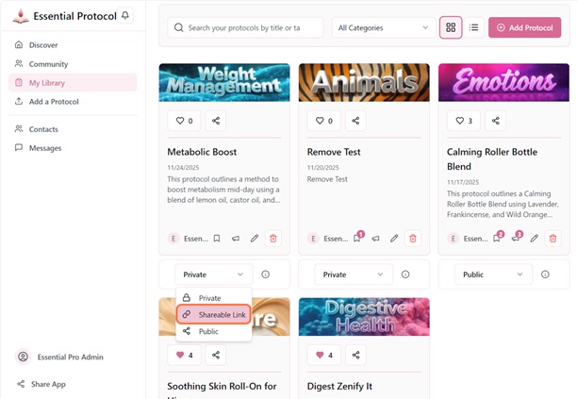This screenshot has height=399, width=577.
Task: Switch to grid view layout
Action: tap(451, 28)
